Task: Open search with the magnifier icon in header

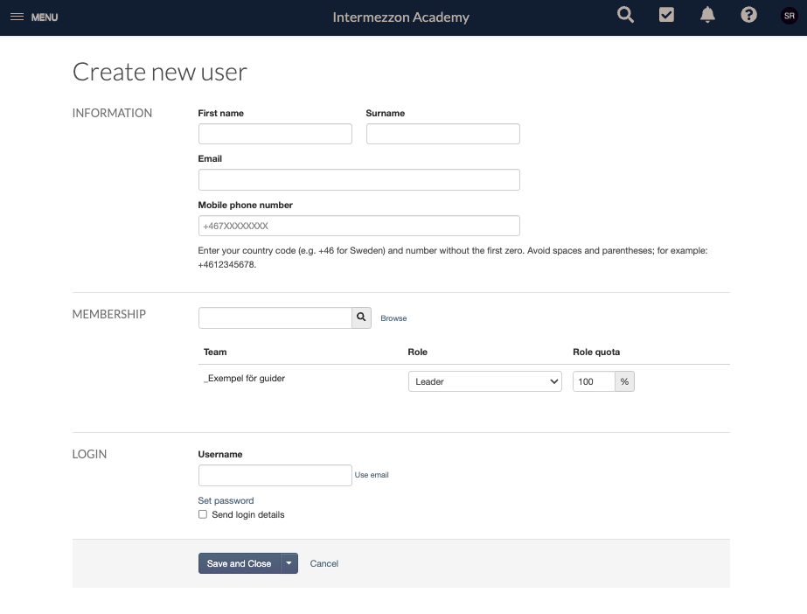Action: [625, 15]
